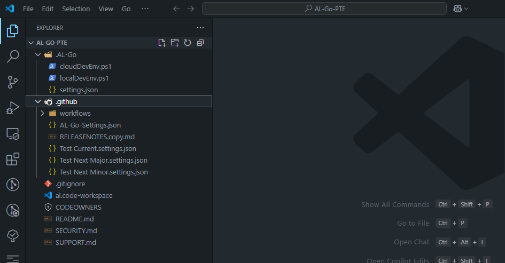The height and width of the screenshot is (263, 505).
Task: Collapse the .AL-Go folder
Action: point(38,54)
